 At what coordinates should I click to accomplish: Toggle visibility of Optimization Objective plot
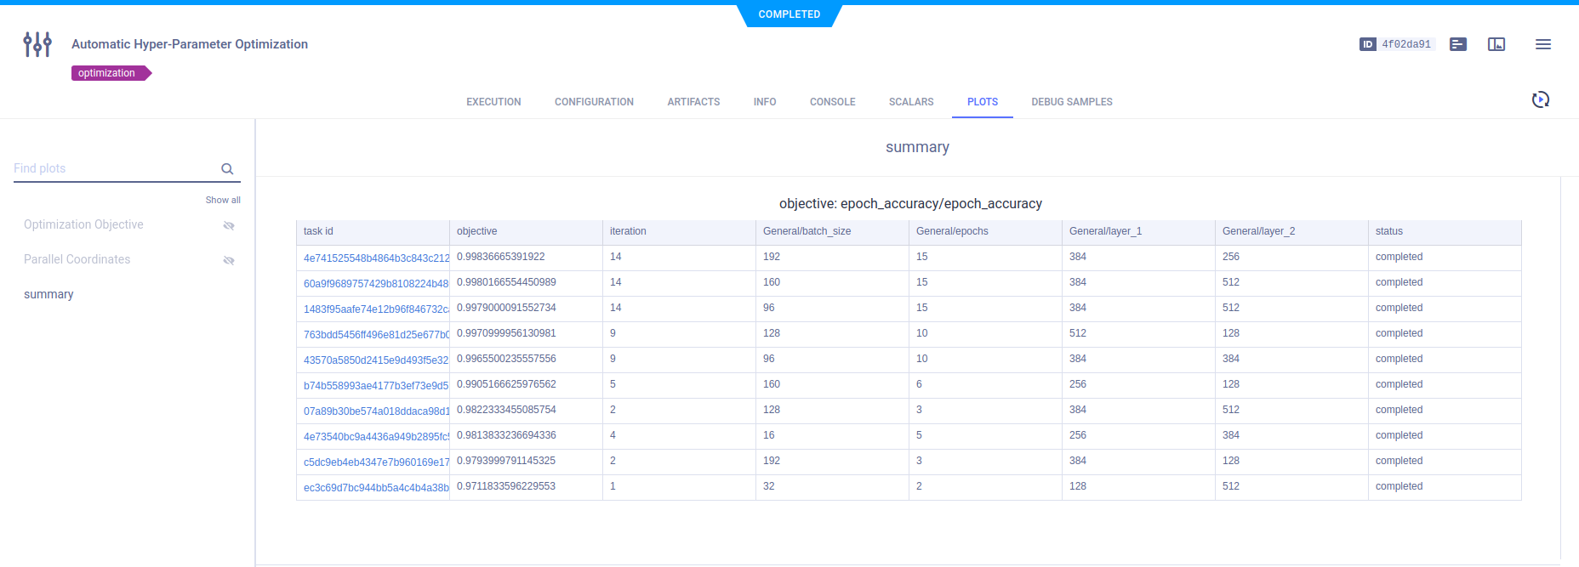tap(228, 225)
